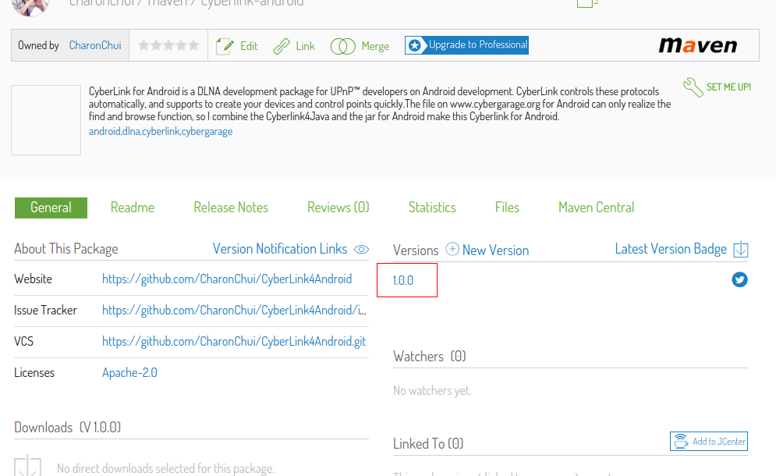Click the plus icon next to New Version
The image size is (776, 476).
[x=452, y=249]
